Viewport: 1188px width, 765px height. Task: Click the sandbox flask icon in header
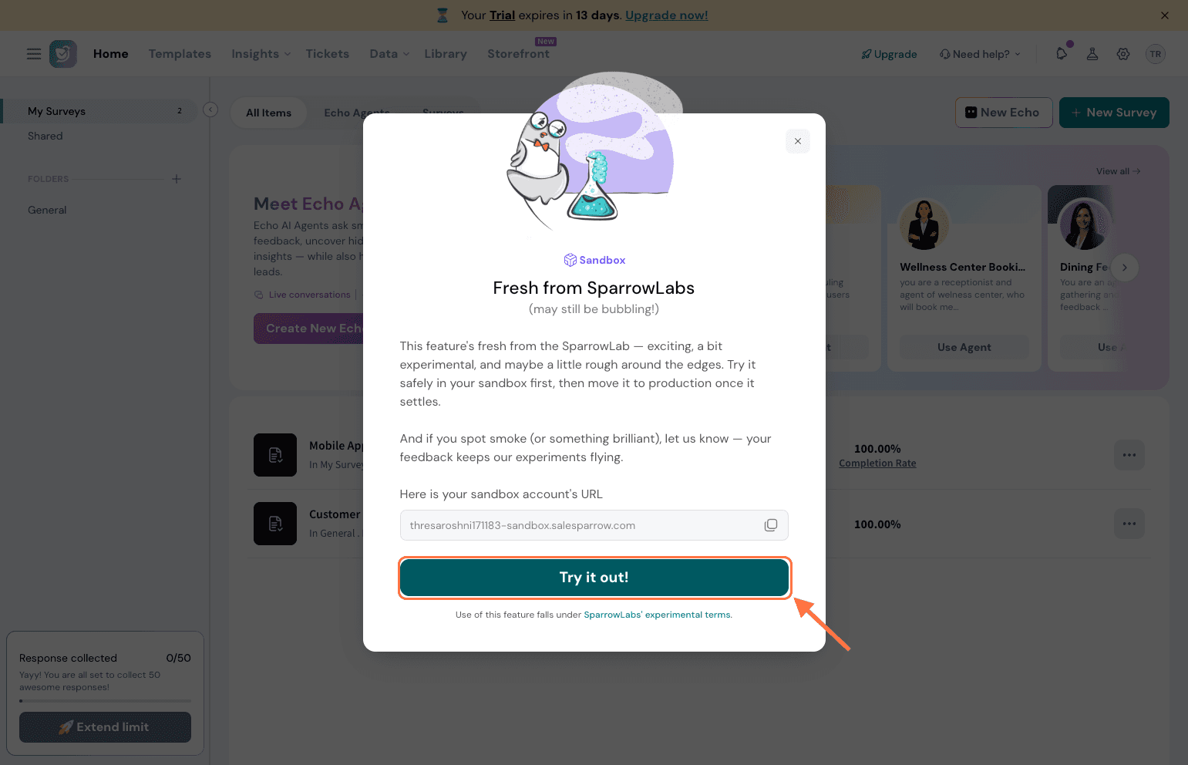click(x=1092, y=54)
